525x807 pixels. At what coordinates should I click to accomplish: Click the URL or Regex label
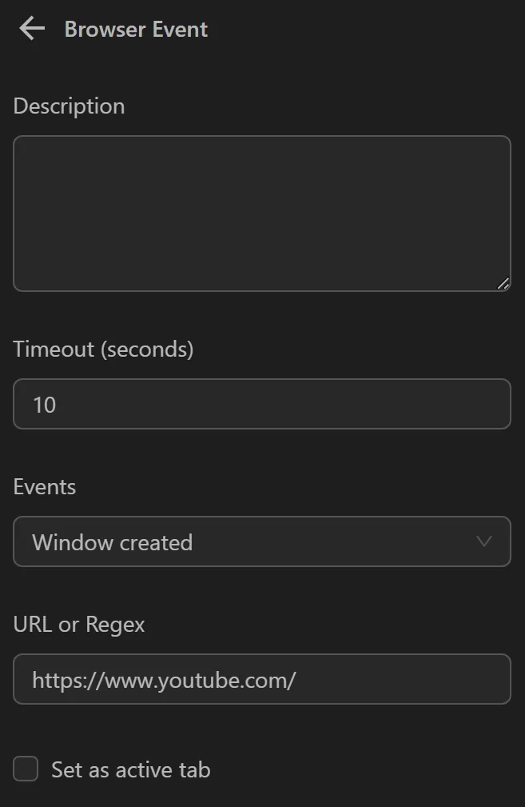click(x=79, y=625)
